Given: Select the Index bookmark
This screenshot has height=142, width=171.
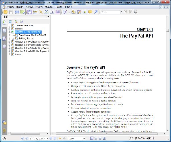Looking at the screenshot, I should coord(18,54).
